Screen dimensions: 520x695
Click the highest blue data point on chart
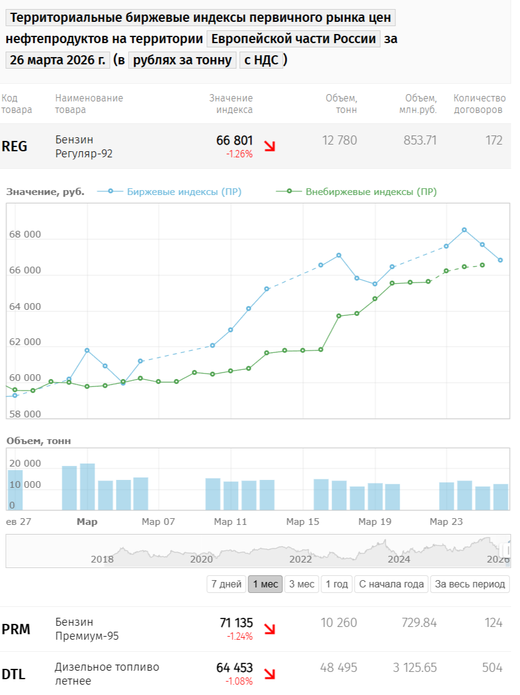click(x=464, y=230)
